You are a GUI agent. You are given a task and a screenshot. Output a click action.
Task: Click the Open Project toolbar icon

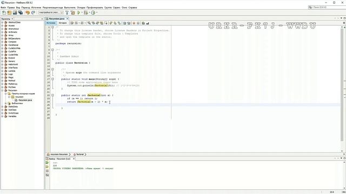pos(15,12)
